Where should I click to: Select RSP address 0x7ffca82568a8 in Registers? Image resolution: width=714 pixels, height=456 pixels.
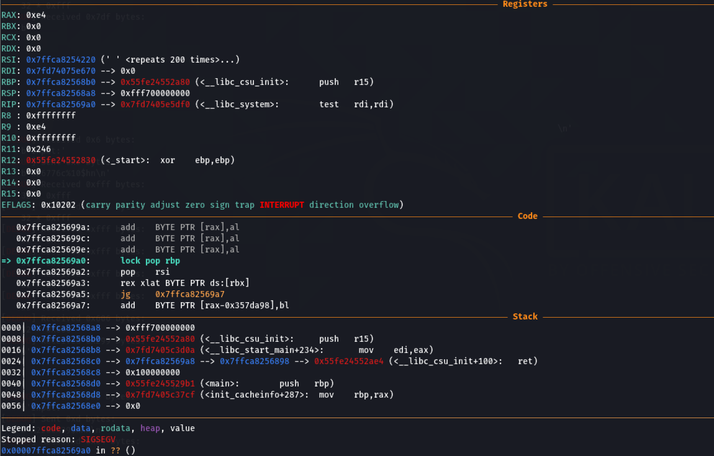click(x=61, y=93)
